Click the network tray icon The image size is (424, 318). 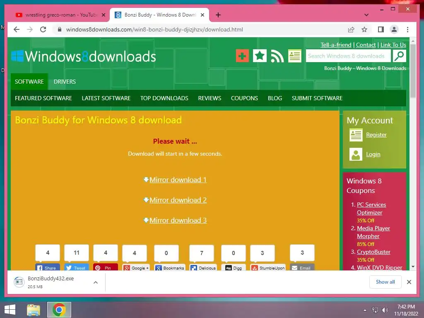tap(375, 310)
